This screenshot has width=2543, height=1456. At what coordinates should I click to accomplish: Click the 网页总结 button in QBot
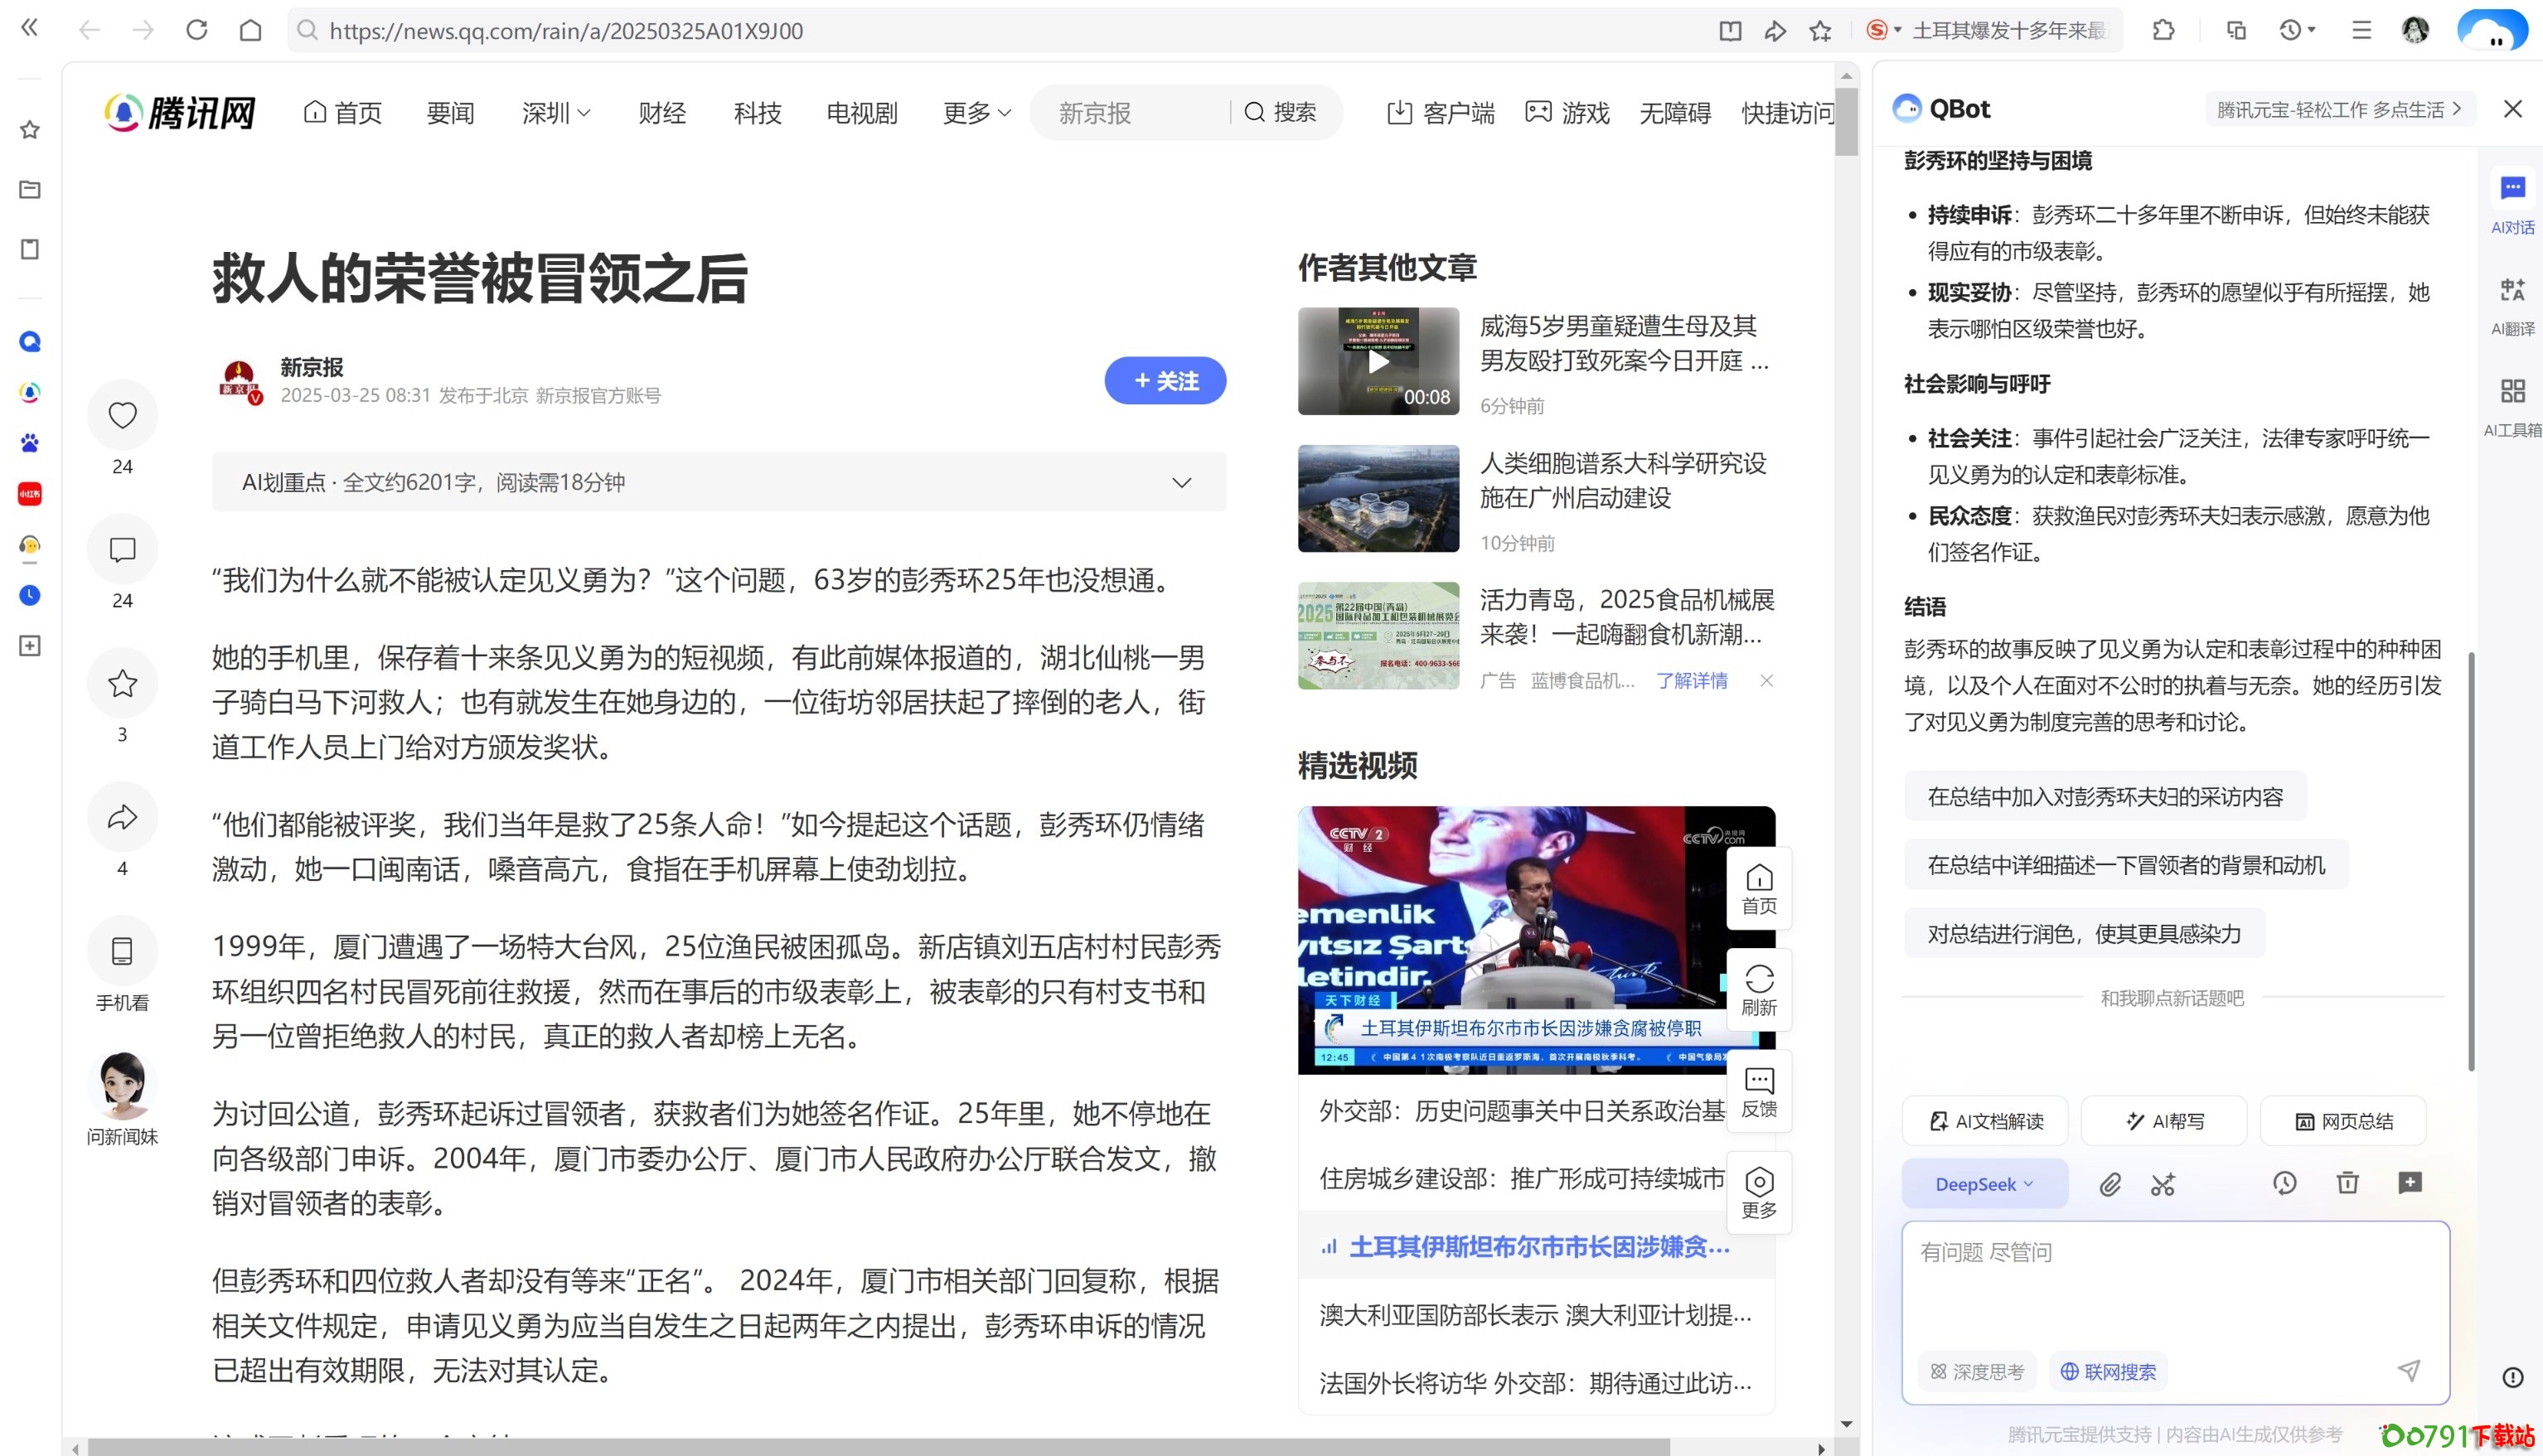2343,1121
